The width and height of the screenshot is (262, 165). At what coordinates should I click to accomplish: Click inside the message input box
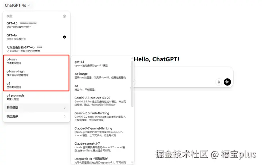click(x=182, y=77)
